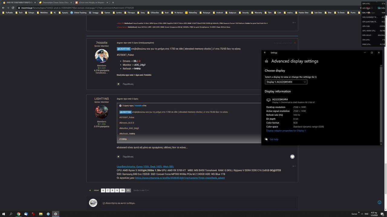Open page jump dropdown Σελίδα 11 από 11
The height and width of the screenshot is (217, 387).
(x=141, y=190)
